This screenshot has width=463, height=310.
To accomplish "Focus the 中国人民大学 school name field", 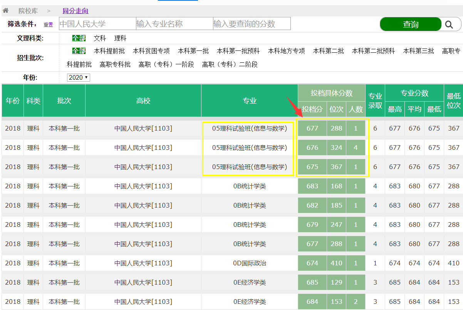I will coord(97,24).
